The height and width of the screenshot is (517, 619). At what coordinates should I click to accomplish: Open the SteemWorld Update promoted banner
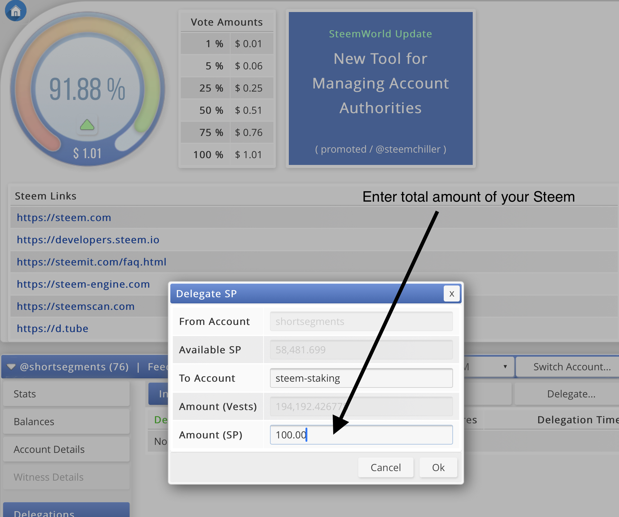[x=380, y=88]
